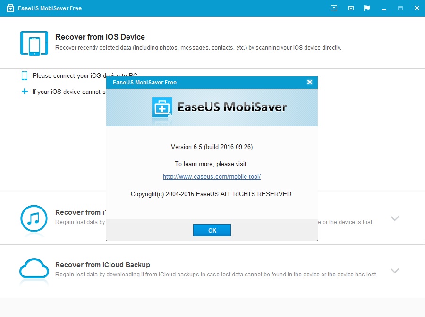Click the 'To learn more, please visit:' text
Screen dimensions: 425x317
[212, 164]
